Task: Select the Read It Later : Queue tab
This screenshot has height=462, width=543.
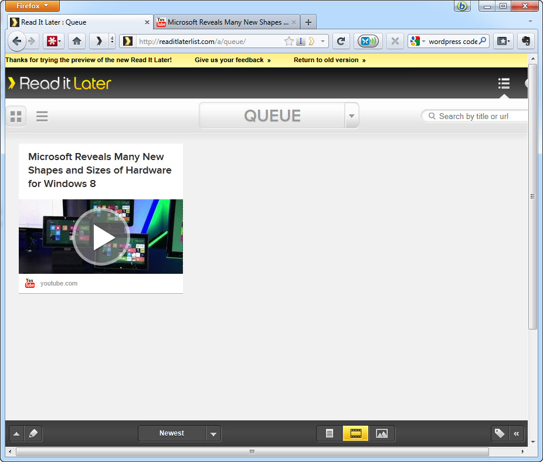Action: (x=80, y=22)
